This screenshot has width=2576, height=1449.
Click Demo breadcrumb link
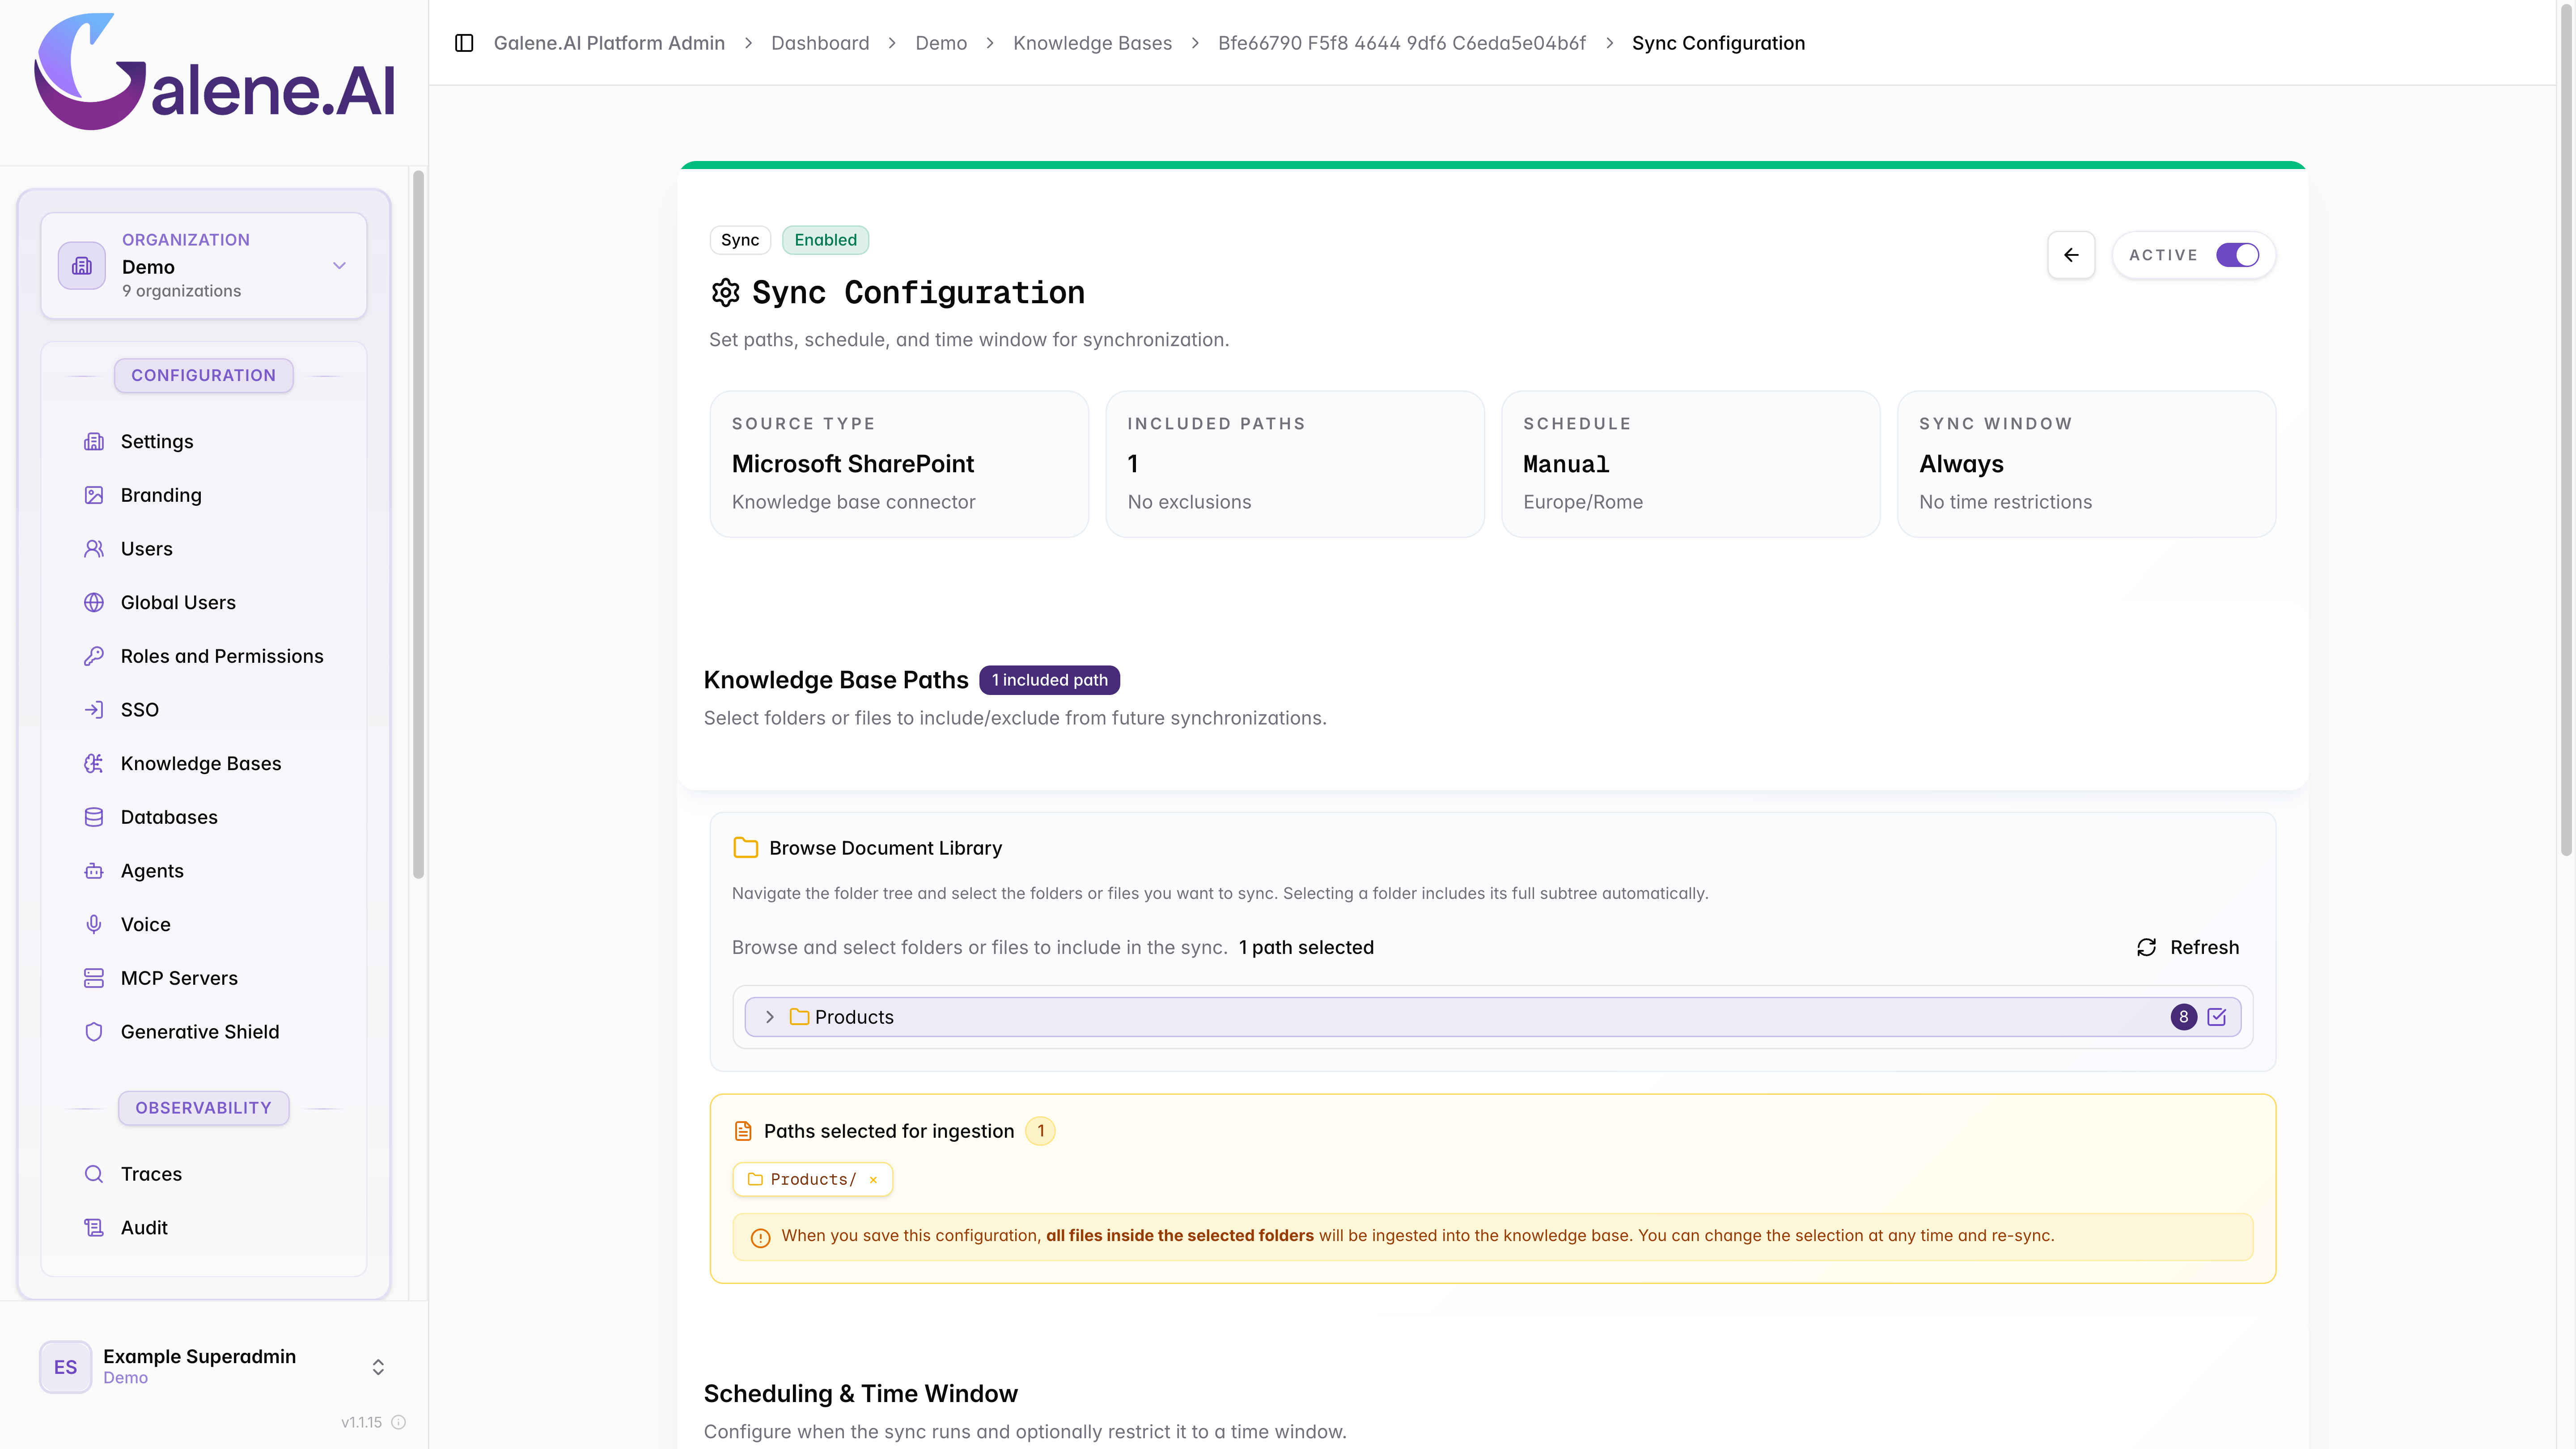click(941, 43)
